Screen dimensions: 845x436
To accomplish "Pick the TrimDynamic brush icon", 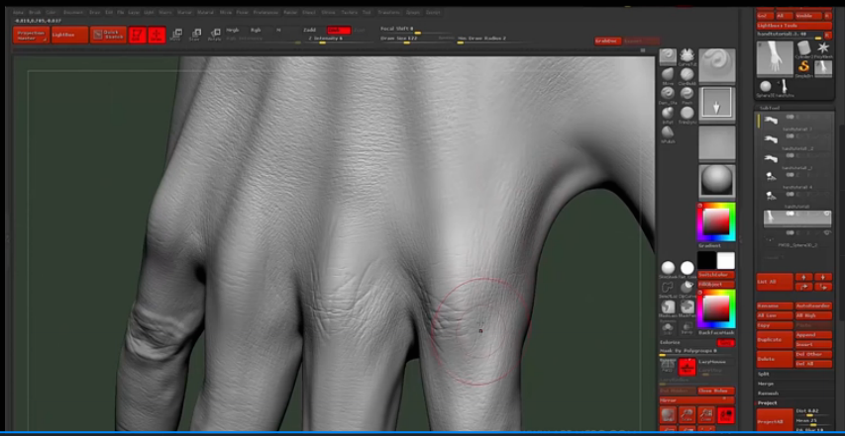I will click(687, 114).
